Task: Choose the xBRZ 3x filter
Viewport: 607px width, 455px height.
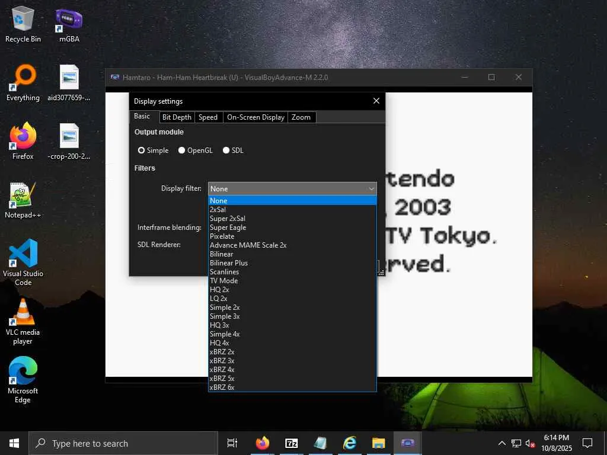Action: point(292,361)
